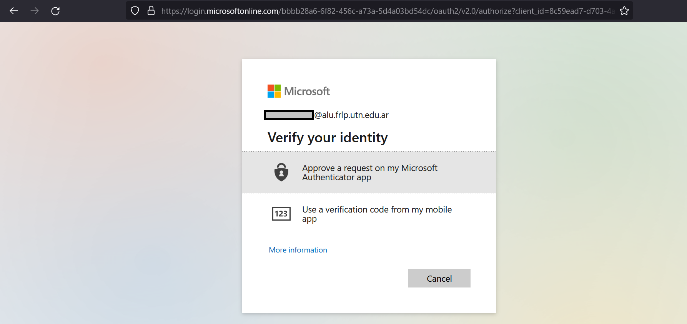
Task: Go back with the browser back arrow
Action: click(x=14, y=11)
